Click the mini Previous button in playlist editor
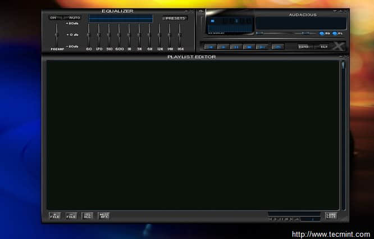This screenshot has height=239, width=374. [x=270, y=219]
